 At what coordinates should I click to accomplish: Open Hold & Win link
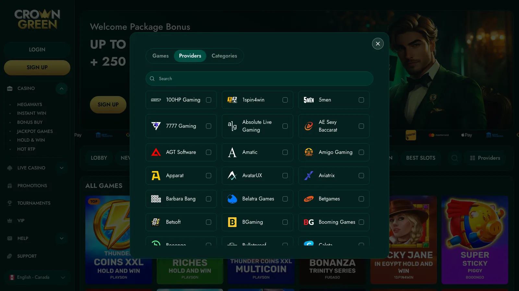click(x=31, y=140)
